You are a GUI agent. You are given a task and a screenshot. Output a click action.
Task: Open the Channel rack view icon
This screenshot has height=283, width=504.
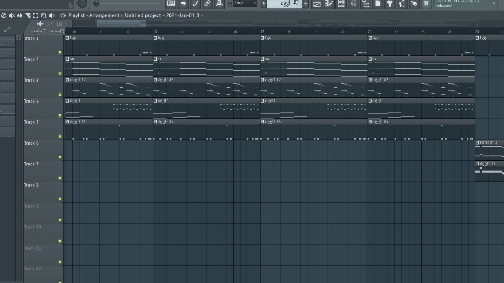pos(341,4)
